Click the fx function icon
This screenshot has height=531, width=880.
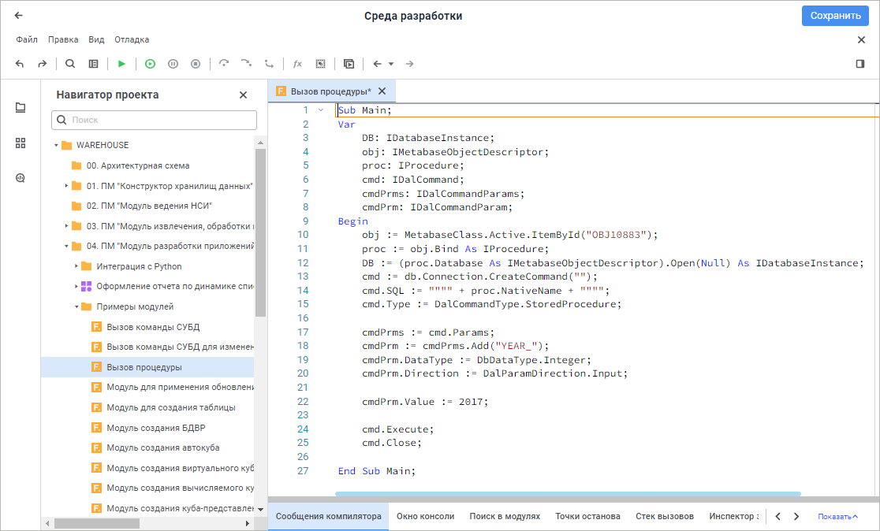point(297,64)
